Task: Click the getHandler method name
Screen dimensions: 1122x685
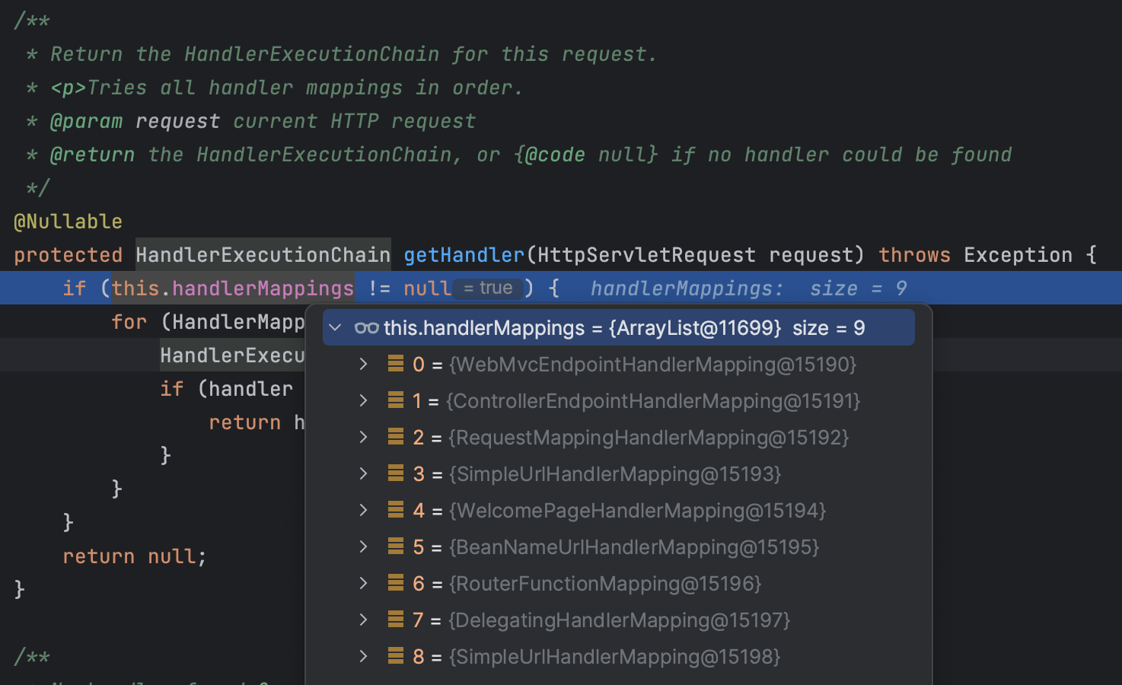Action: pos(464,255)
